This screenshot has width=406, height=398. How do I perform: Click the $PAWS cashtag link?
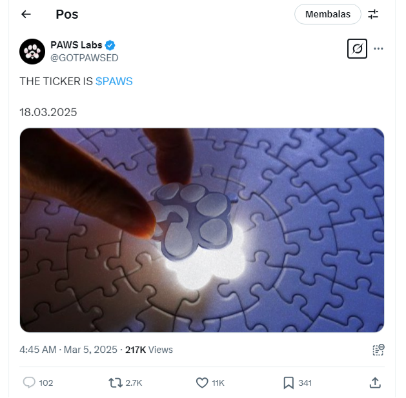[x=114, y=81]
